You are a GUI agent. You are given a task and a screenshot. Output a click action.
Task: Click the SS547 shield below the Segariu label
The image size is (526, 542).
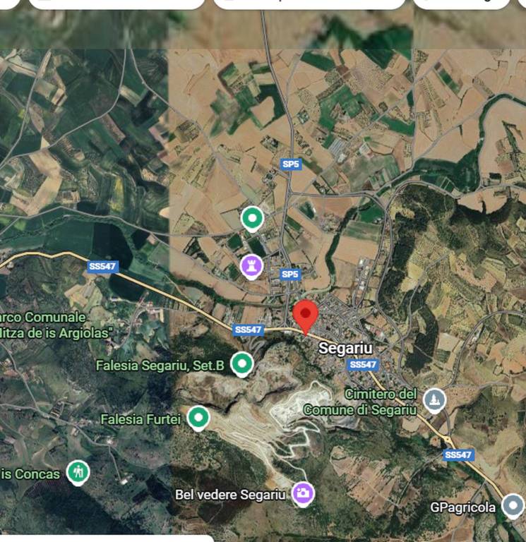363,365
